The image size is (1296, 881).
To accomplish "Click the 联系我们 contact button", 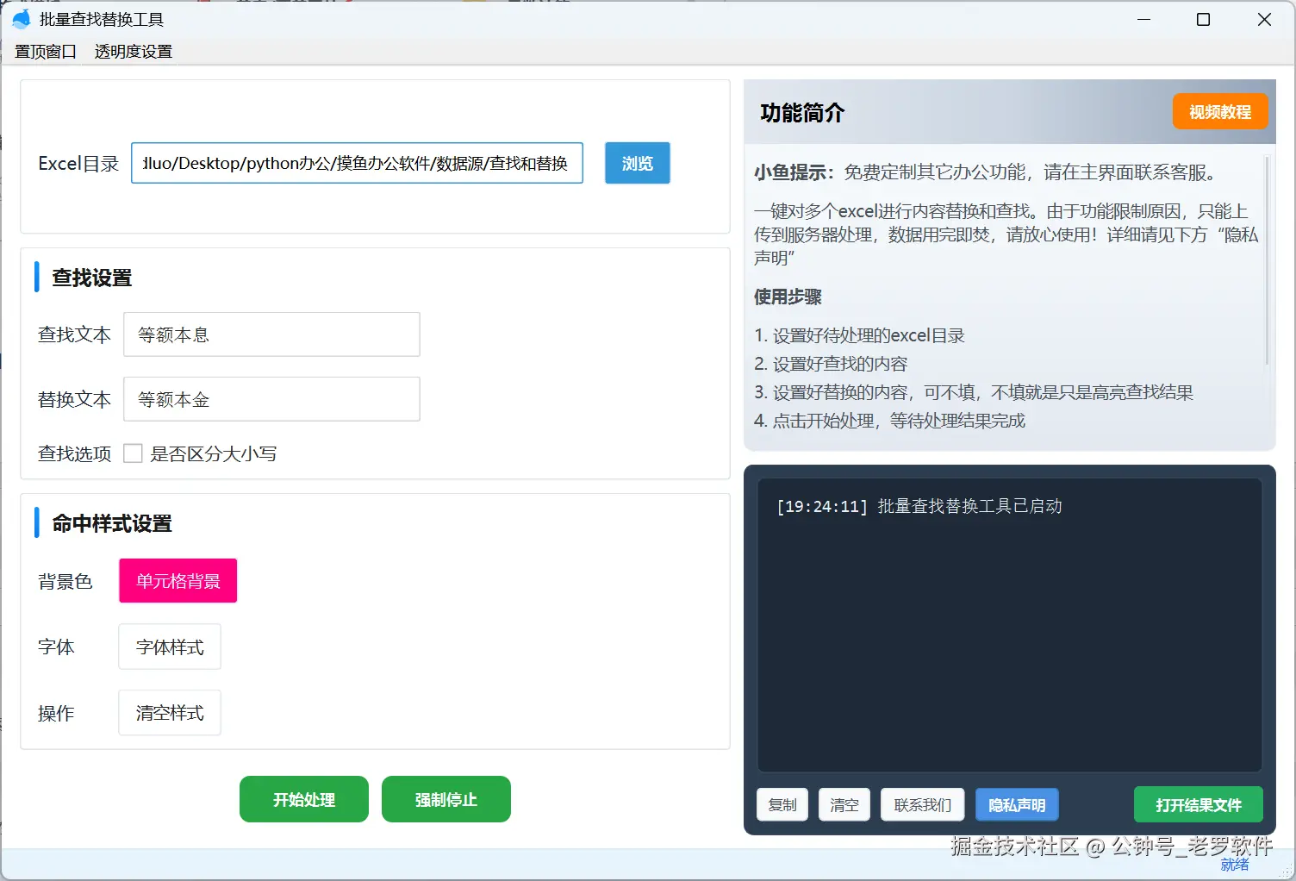I will click(x=923, y=804).
